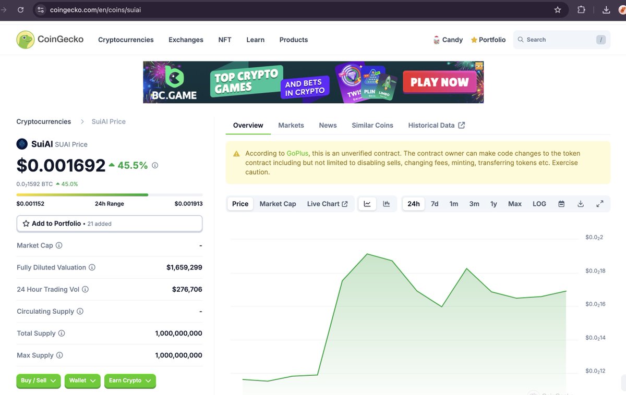This screenshot has width=626, height=395.
Task: Switch to the line chart icon
Action: (x=367, y=204)
